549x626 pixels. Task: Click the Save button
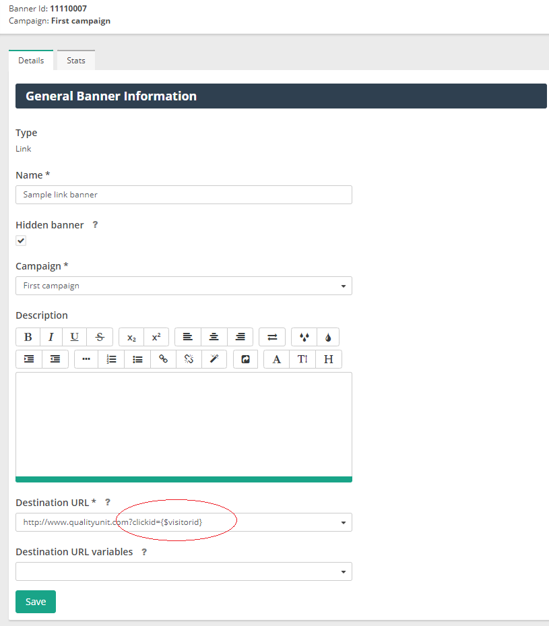pos(36,602)
